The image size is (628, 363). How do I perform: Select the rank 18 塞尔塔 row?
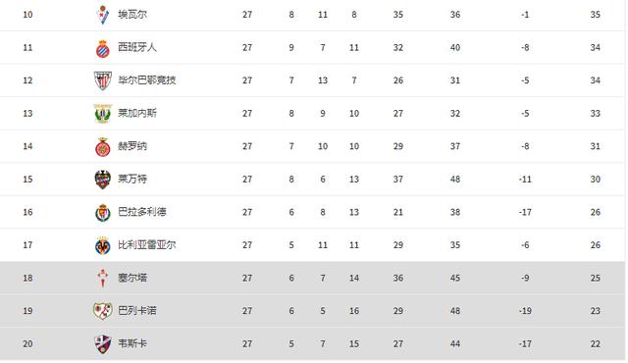click(312, 279)
